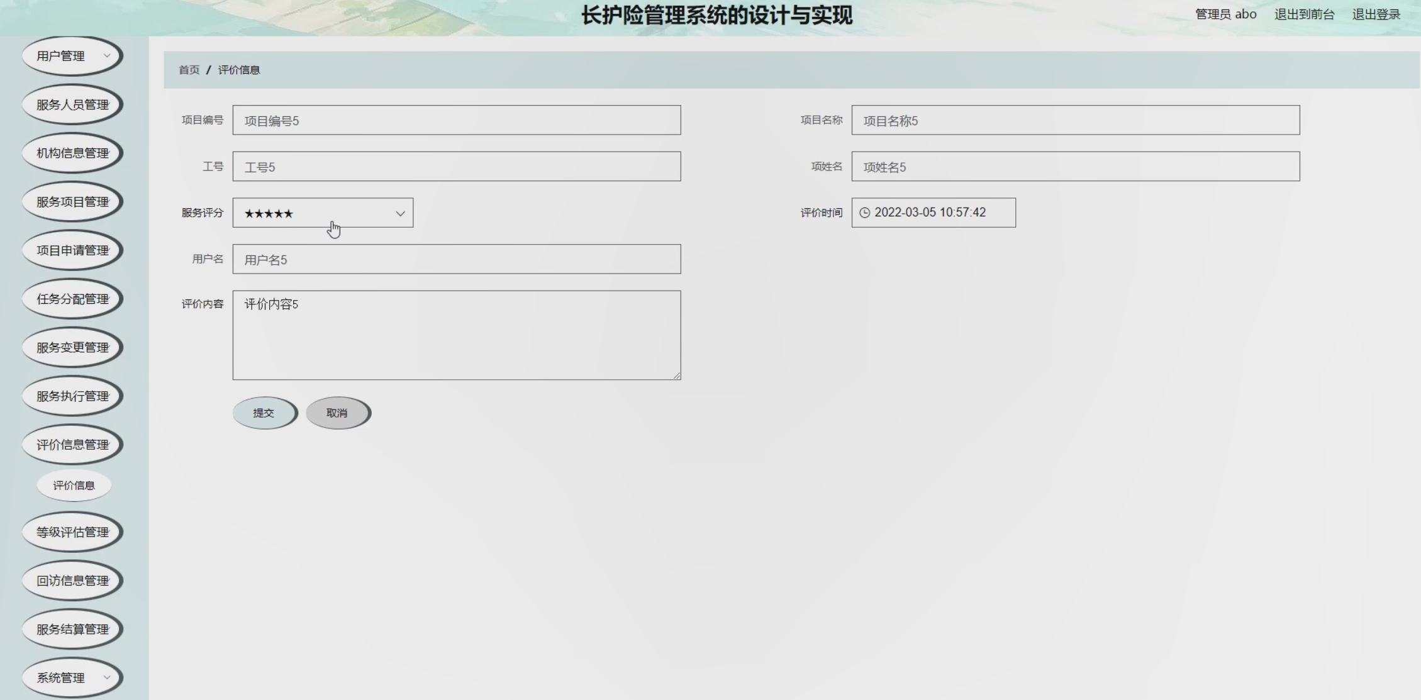Click the textarea resize handle corner

[677, 375]
